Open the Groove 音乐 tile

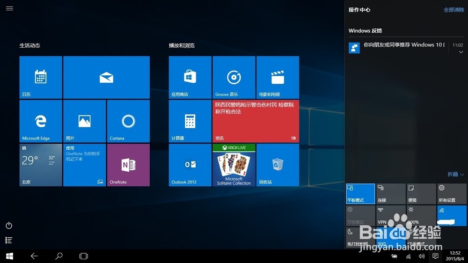pos(234,77)
